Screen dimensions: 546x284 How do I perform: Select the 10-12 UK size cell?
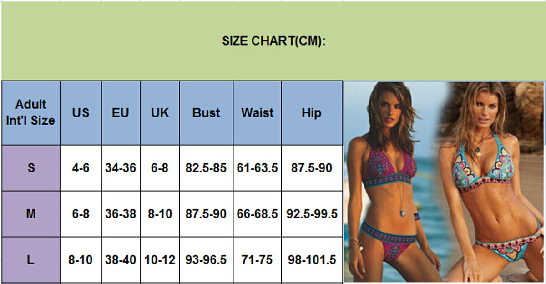click(x=160, y=260)
